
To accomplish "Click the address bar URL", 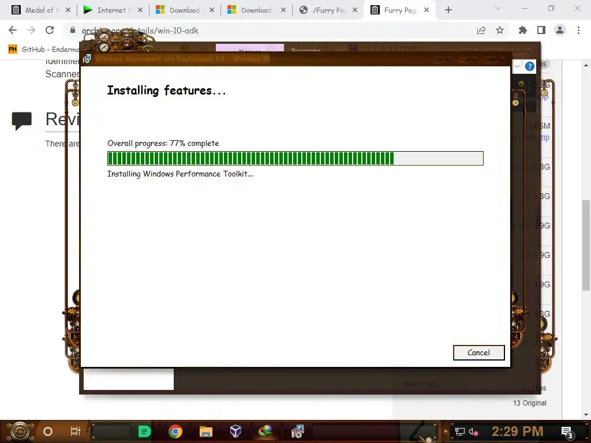I will tap(140, 31).
